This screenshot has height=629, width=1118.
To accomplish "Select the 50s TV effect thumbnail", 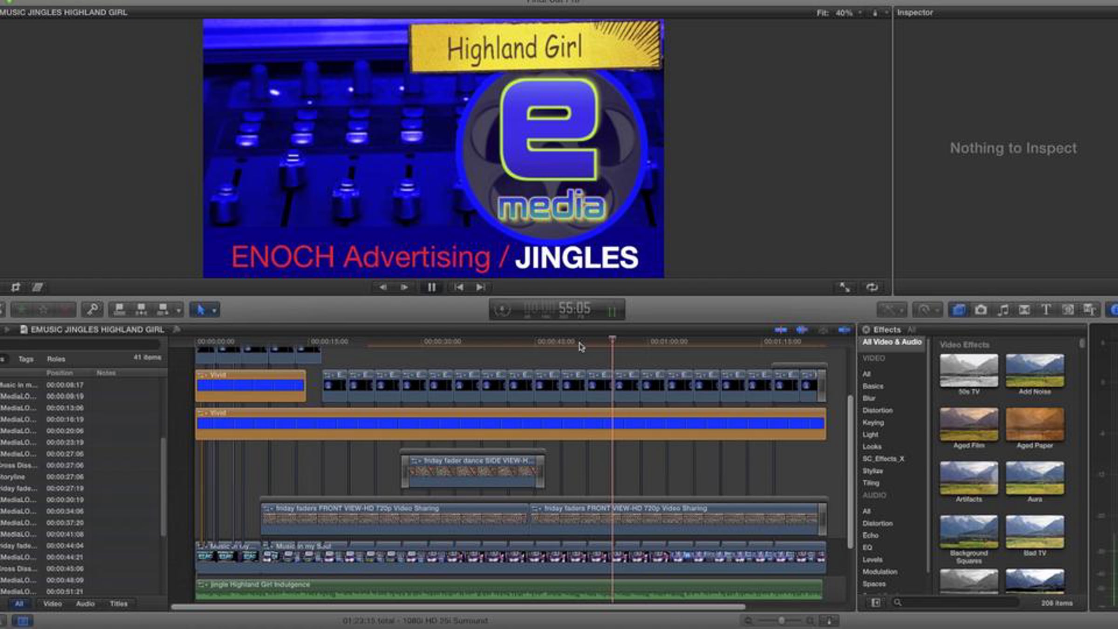I will 969,371.
